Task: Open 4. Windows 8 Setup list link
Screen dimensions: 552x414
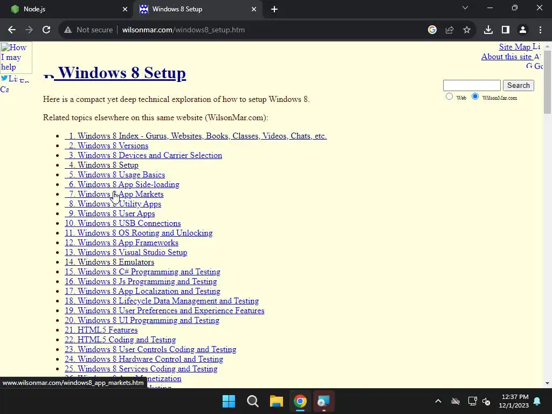Action: point(101,165)
